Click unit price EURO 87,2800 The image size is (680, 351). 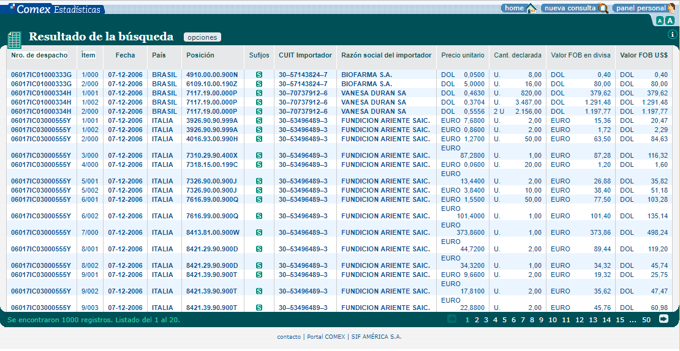[463, 152]
